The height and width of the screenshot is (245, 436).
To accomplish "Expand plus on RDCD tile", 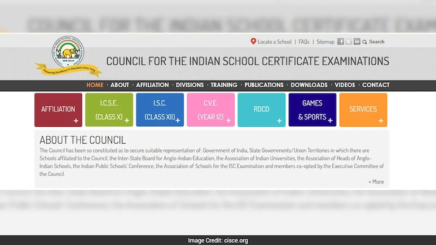I will click(279, 121).
